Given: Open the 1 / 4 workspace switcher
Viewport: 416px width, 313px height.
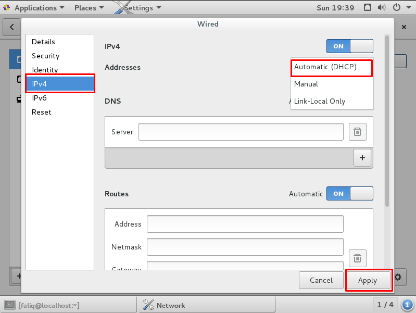Looking at the screenshot, I should point(385,305).
